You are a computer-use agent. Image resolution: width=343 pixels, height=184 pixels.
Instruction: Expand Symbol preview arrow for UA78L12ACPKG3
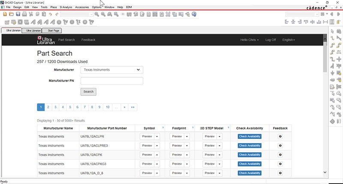(157, 164)
